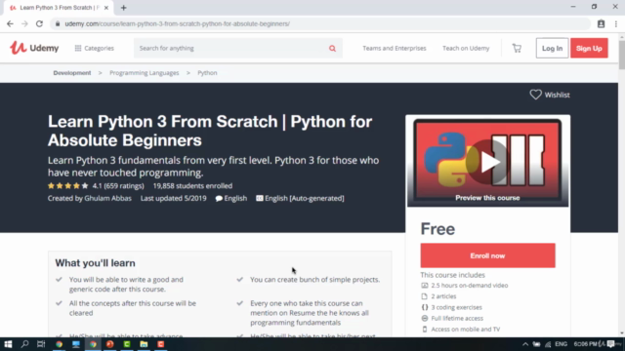Open instructor Ghulam Abbas profile
Image resolution: width=625 pixels, height=351 pixels.
[x=107, y=198]
